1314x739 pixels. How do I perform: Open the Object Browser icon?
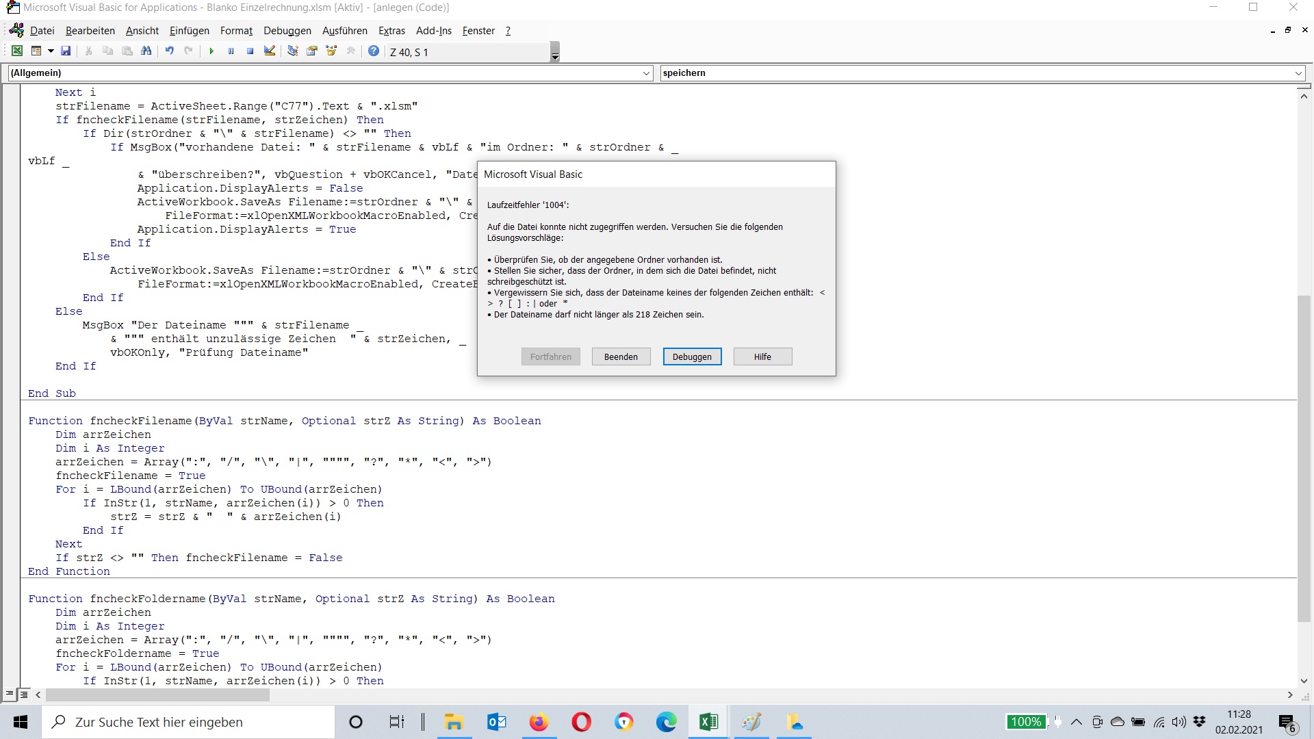331,51
